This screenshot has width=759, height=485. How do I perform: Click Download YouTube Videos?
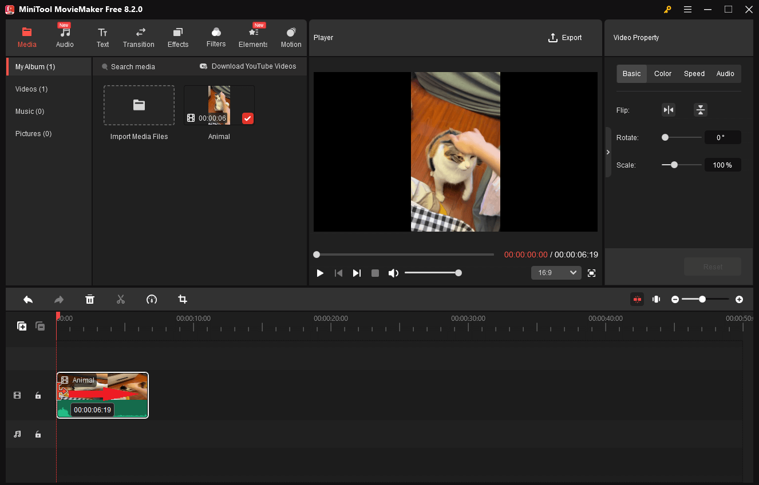click(x=248, y=66)
